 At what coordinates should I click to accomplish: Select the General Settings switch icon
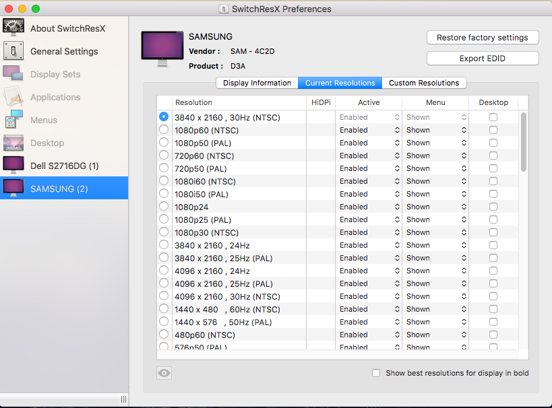click(13, 51)
